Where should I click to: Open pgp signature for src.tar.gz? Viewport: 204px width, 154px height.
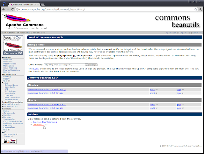point(179,105)
